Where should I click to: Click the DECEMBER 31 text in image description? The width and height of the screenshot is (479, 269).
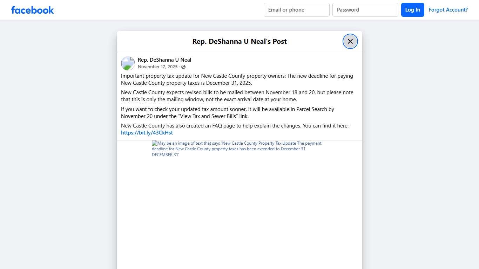(165, 154)
